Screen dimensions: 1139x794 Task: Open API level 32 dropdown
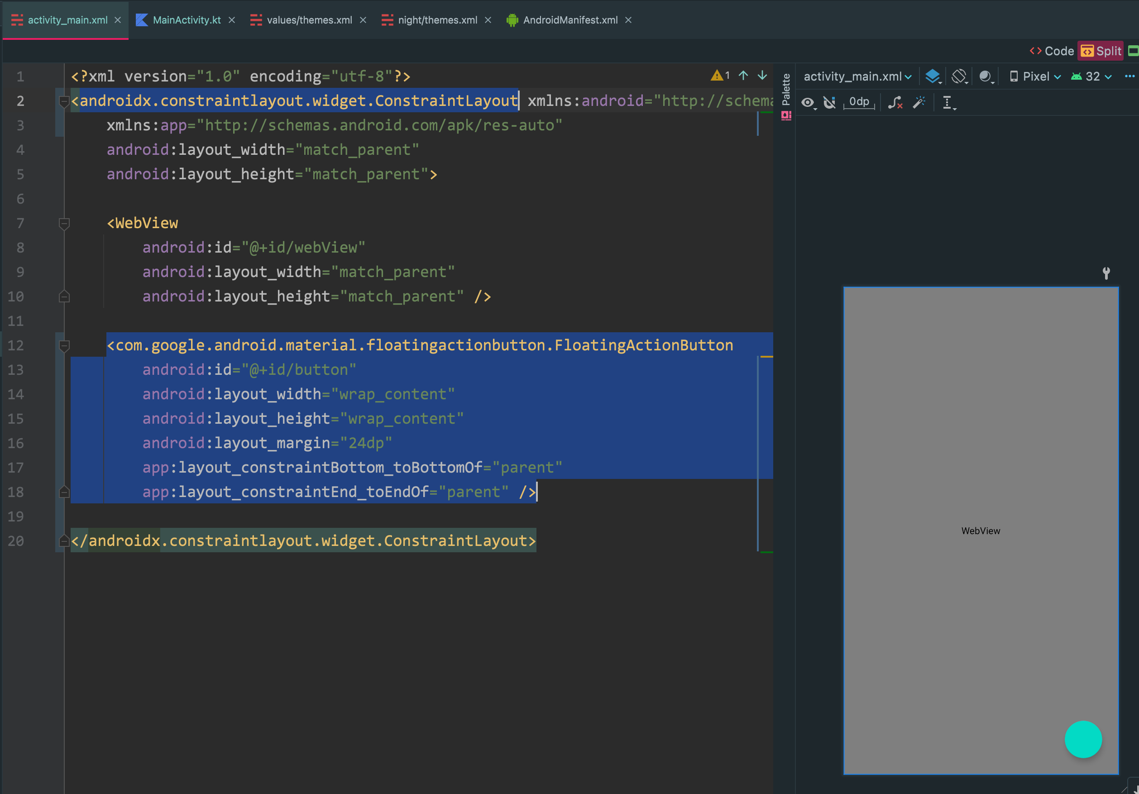(1091, 77)
